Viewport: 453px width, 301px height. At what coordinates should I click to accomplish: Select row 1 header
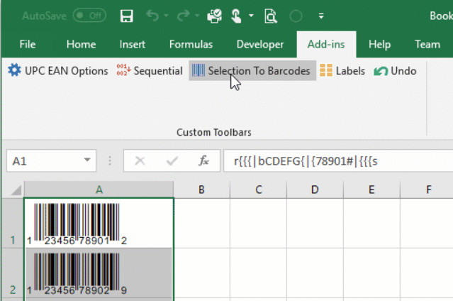13,223
